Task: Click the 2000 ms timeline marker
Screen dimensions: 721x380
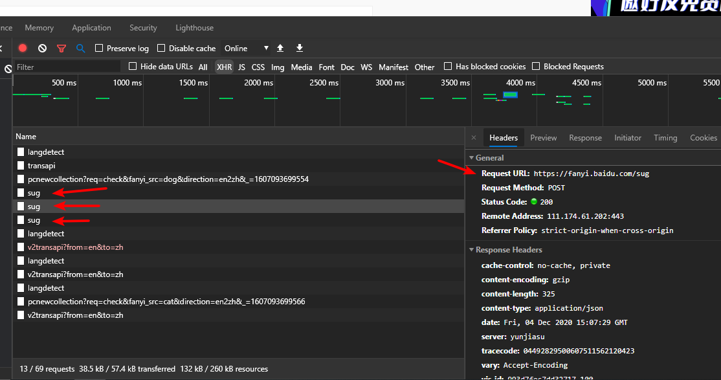Action: point(258,83)
